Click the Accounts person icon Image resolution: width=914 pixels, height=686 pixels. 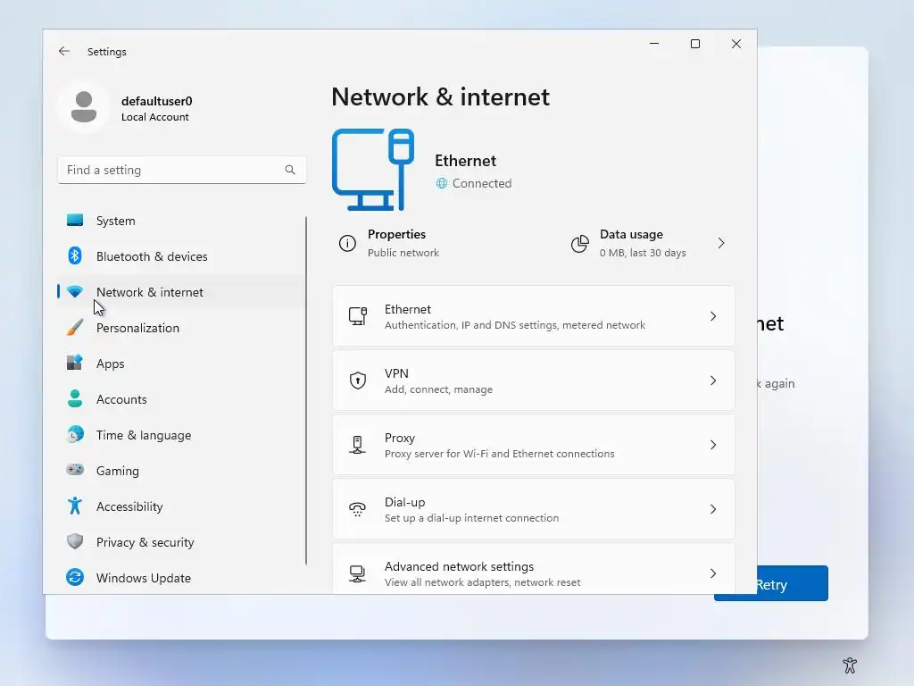[75, 398]
